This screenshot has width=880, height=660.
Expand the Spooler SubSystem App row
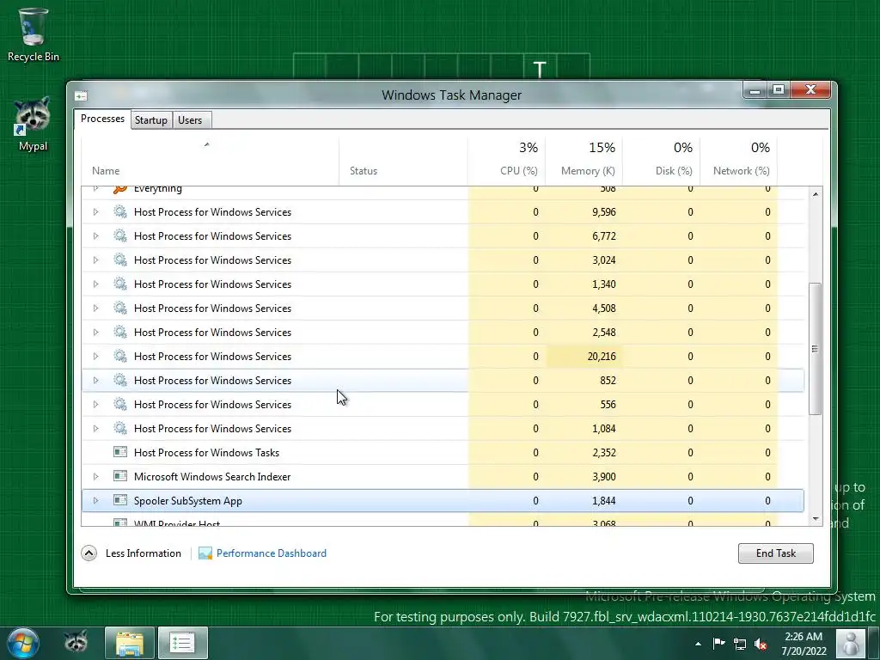click(x=96, y=501)
